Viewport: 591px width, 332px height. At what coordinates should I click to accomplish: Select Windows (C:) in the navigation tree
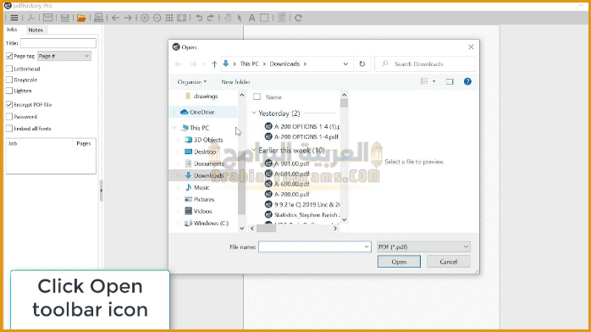pyautogui.click(x=211, y=224)
